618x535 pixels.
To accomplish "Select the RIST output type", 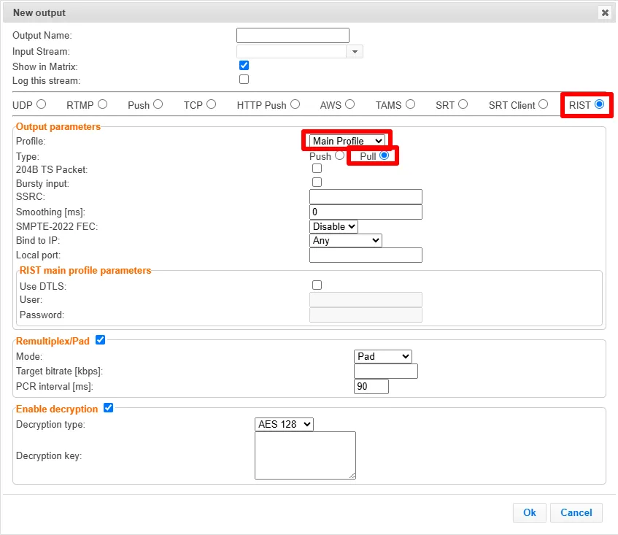I will [x=600, y=104].
